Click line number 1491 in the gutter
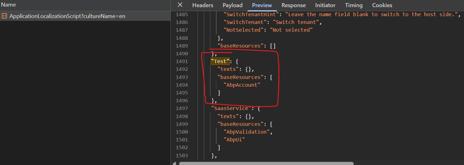Viewport: 464px width, 165px height. [182, 62]
